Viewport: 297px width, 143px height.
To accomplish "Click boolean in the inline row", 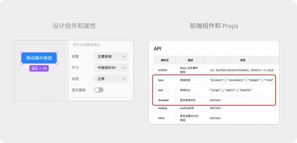I will point(215,118).
